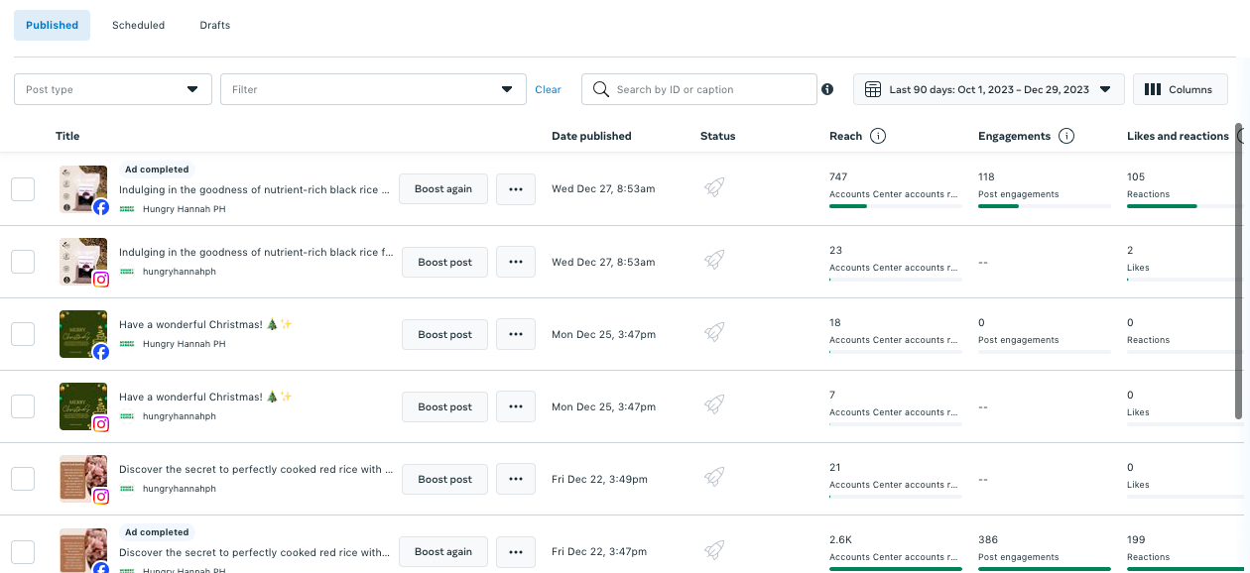Click the Reach column info icon
The height and width of the screenshot is (573, 1250).
coord(878,136)
